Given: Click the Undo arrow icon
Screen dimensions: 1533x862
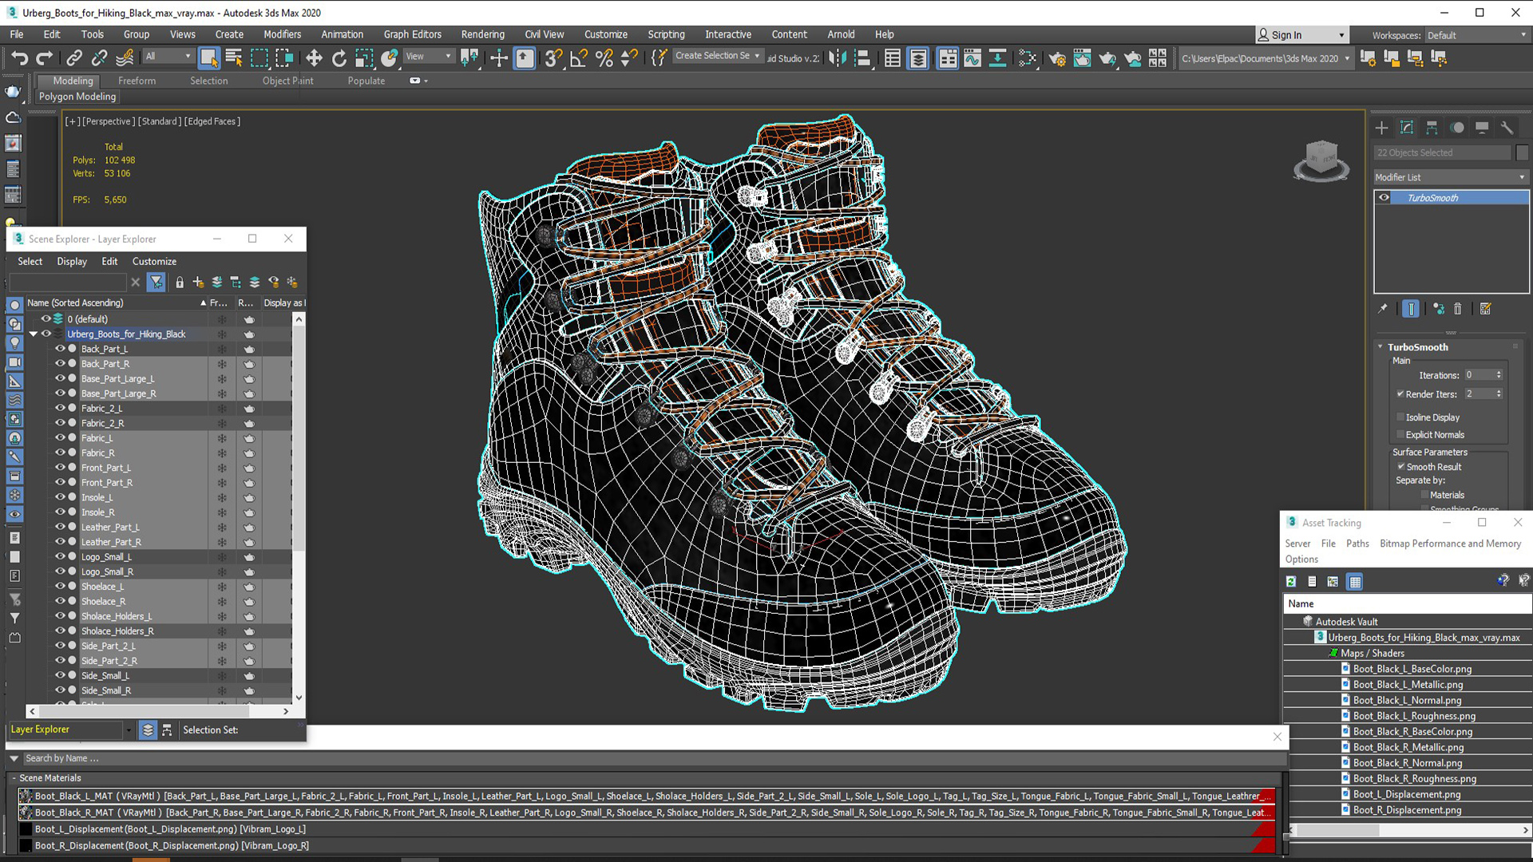Looking at the screenshot, I should coord(19,57).
